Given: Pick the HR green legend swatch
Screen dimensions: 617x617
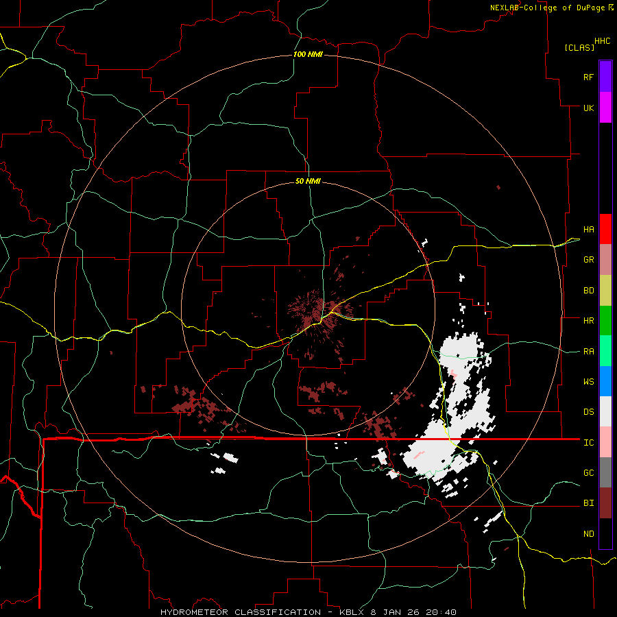Looking at the screenshot, I should pyautogui.click(x=605, y=321).
